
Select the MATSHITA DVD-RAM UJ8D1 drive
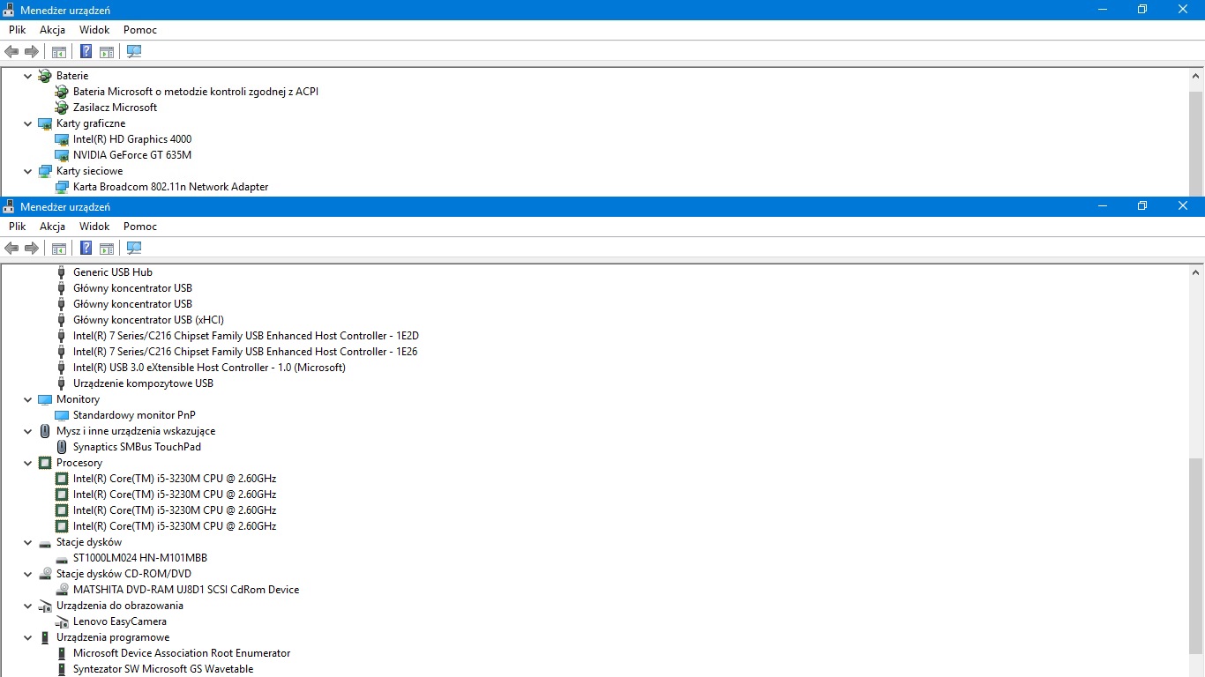click(x=185, y=590)
